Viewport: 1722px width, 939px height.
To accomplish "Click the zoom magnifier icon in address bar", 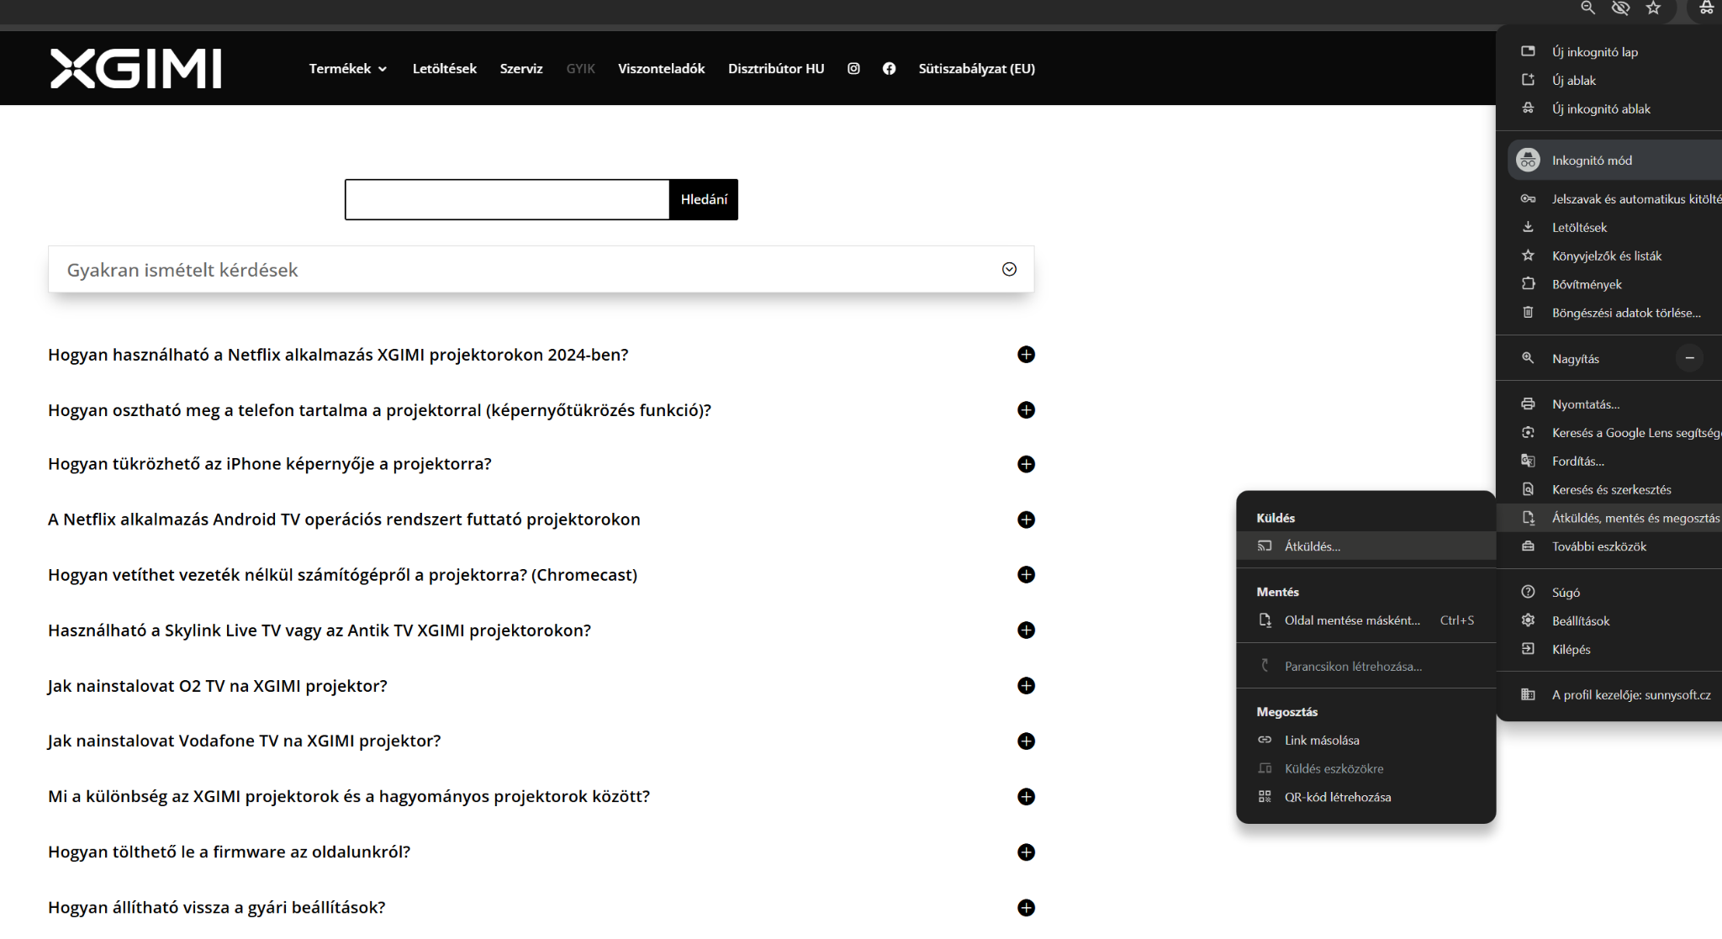I will (1587, 8).
